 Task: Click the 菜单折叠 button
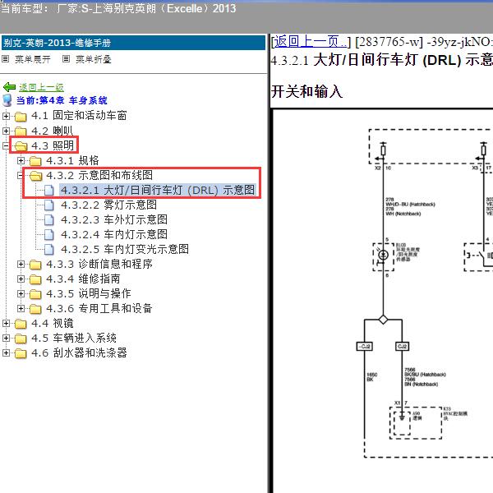pos(94,59)
